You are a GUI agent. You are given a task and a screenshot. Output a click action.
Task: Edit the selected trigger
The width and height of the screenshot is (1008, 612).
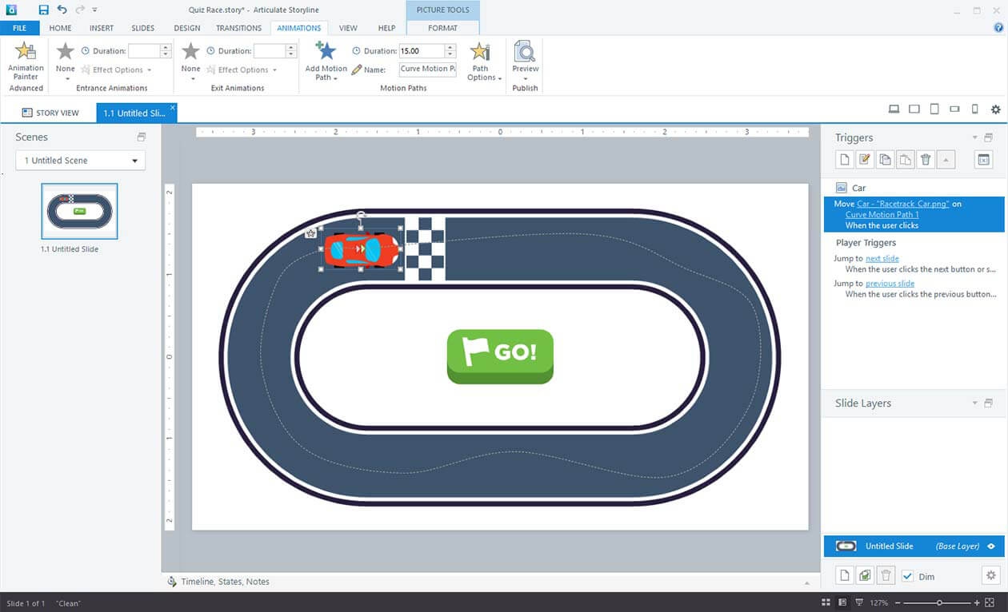pyautogui.click(x=864, y=160)
